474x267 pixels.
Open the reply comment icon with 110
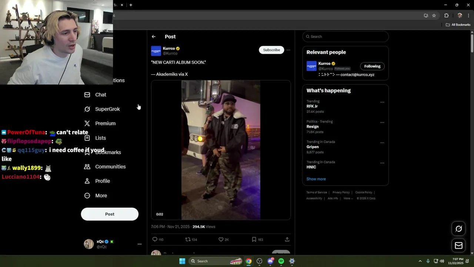click(155, 240)
